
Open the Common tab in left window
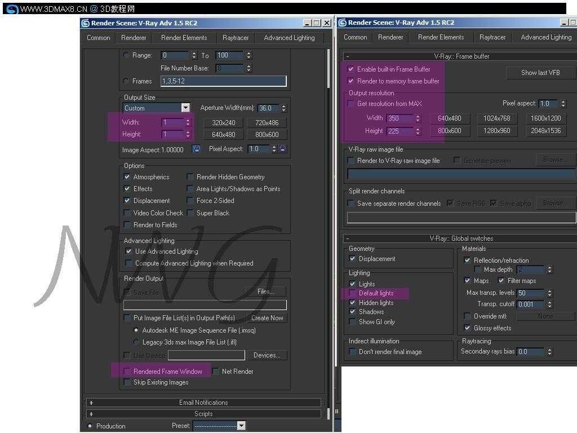tap(98, 38)
